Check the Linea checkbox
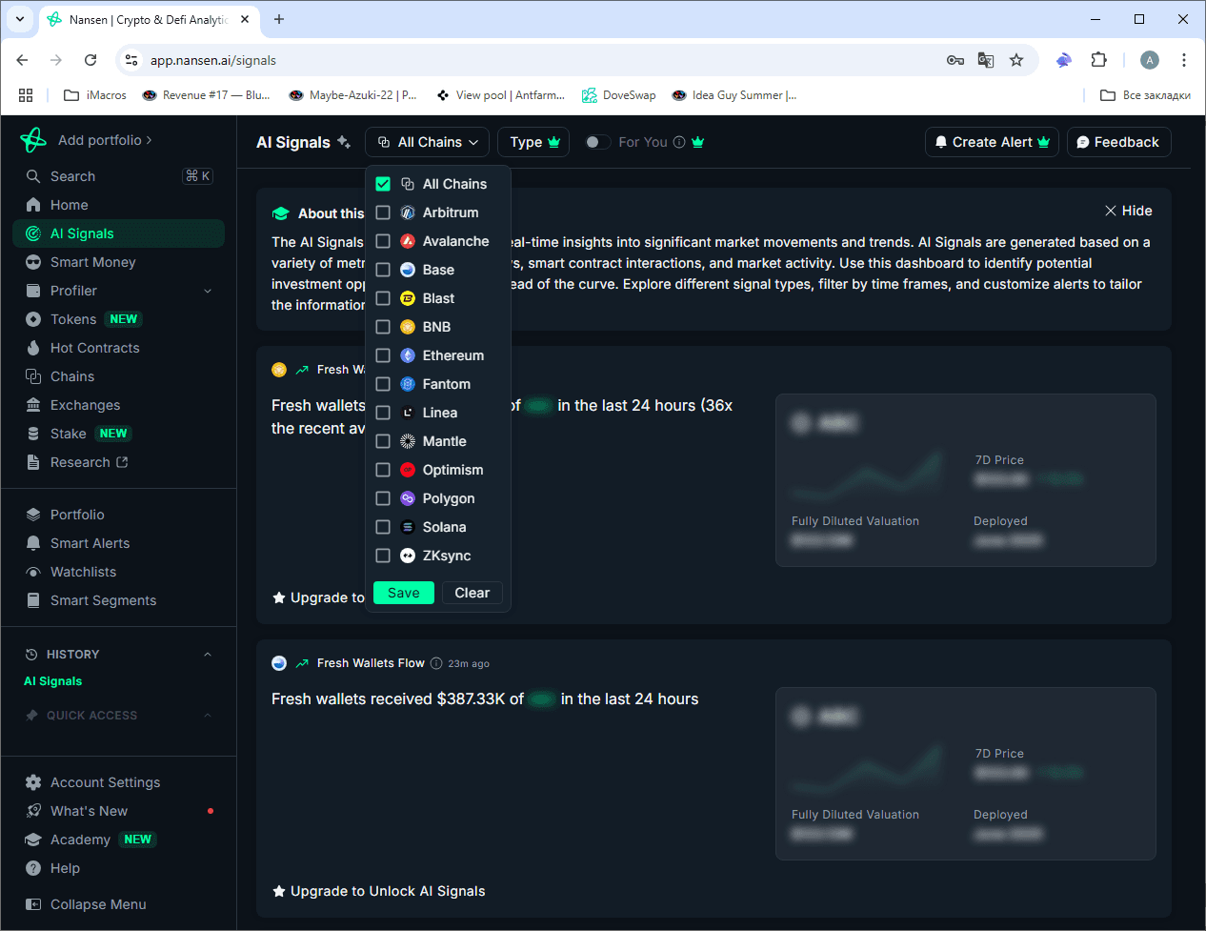Image resolution: width=1206 pixels, height=931 pixels. pos(383,413)
